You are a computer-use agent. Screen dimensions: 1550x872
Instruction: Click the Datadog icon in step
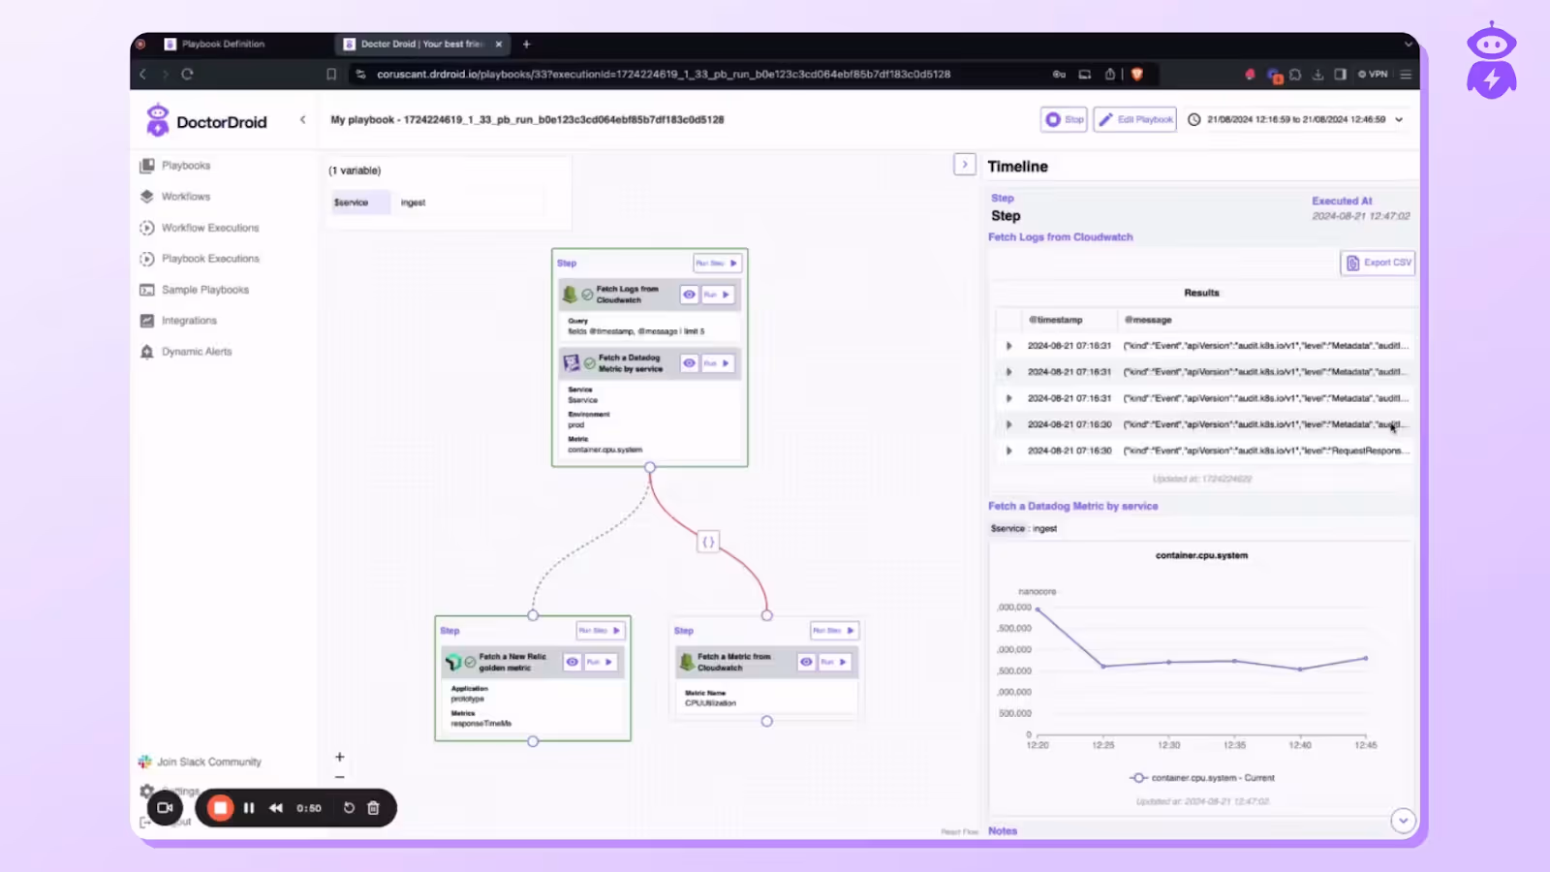(572, 363)
